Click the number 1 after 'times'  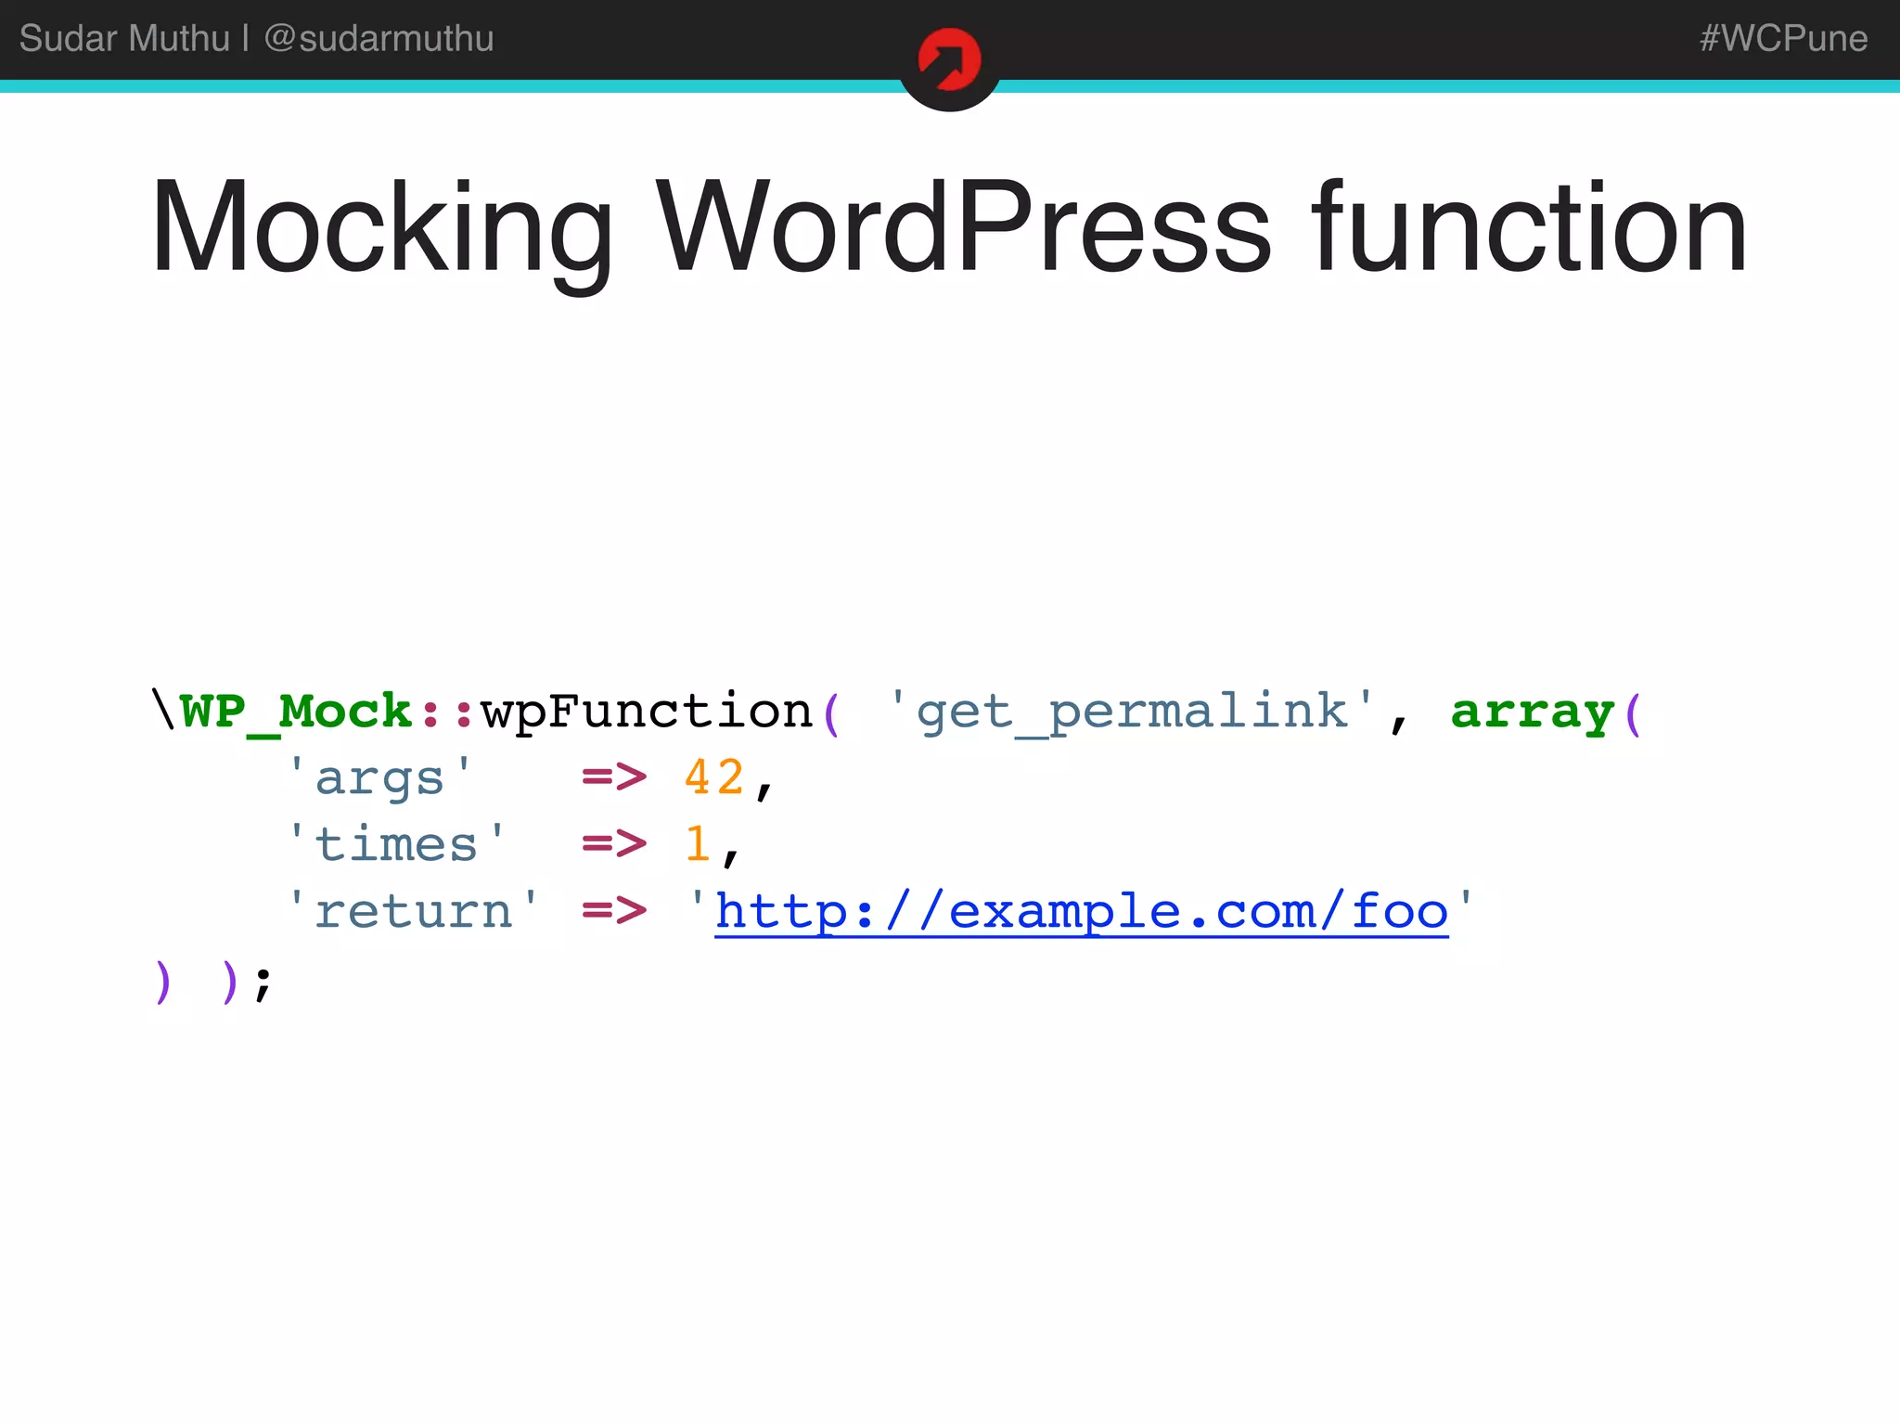pos(698,844)
